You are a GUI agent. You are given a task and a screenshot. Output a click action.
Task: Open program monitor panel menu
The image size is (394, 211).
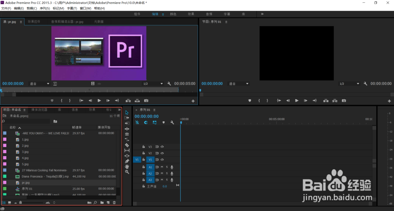pyautogui.click(x=226, y=22)
